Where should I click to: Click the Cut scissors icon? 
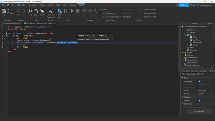[x=8, y=10]
